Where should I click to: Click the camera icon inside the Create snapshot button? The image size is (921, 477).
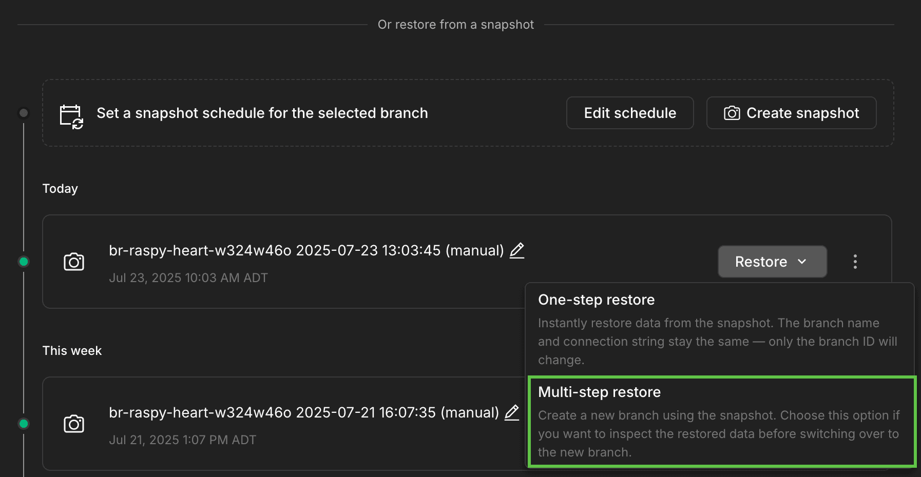click(733, 113)
